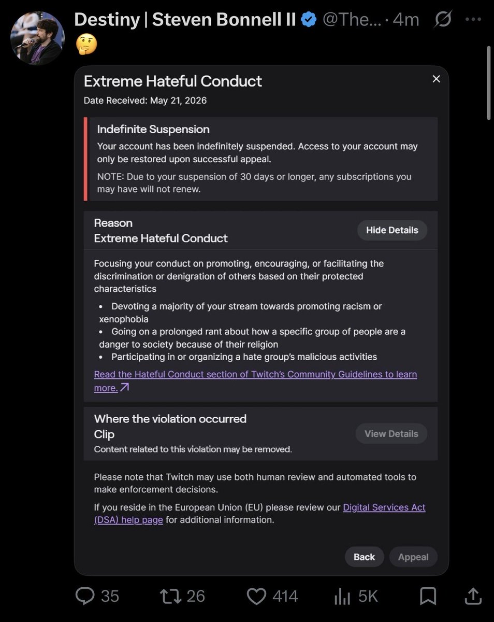Open the Hateful Conduct Community Guidelines link
This screenshot has height=622, width=494.
(255, 381)
